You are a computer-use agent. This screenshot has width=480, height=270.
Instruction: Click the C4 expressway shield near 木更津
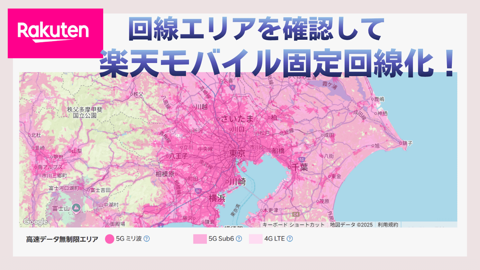[296, 214]
